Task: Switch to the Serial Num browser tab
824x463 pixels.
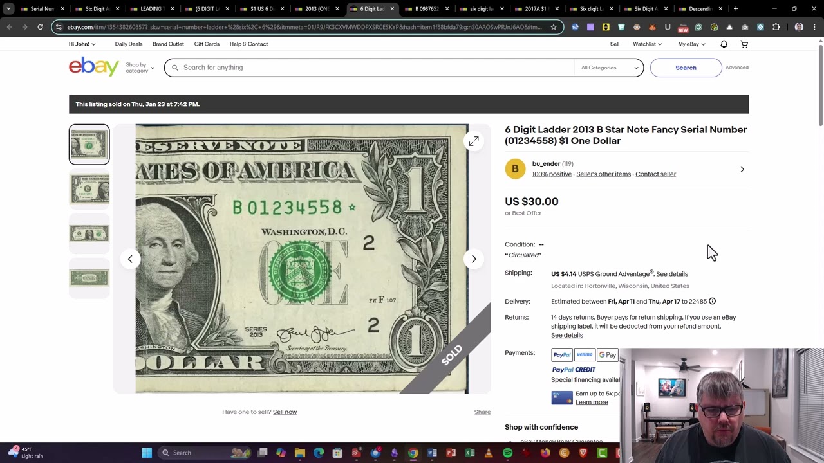Action: tap(42, 9)
